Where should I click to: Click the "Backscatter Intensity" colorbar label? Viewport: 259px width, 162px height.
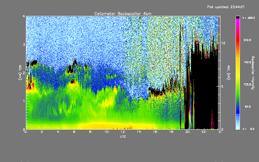[253, 73]
